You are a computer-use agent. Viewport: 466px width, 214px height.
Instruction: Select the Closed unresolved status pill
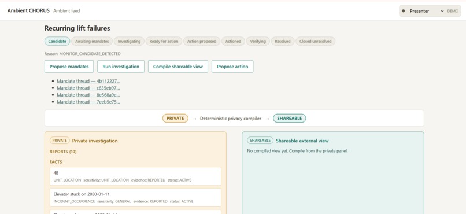(x=315, y=41)
